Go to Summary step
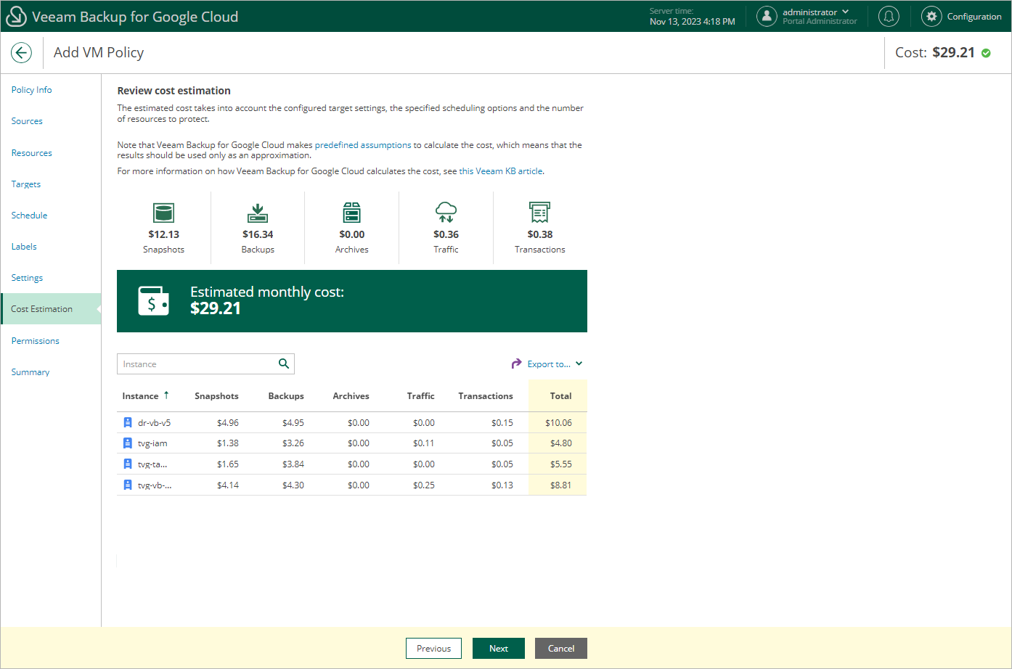Viewport: 1012px width, 669px height. coord(30,372)
